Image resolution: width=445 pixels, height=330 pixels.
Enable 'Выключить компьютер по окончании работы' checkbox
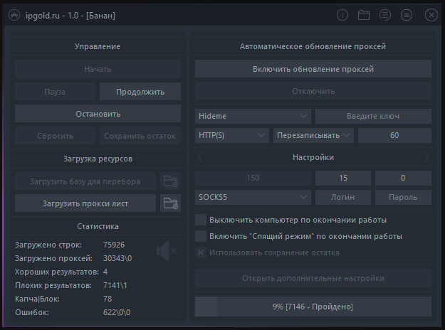click(201, 219)
